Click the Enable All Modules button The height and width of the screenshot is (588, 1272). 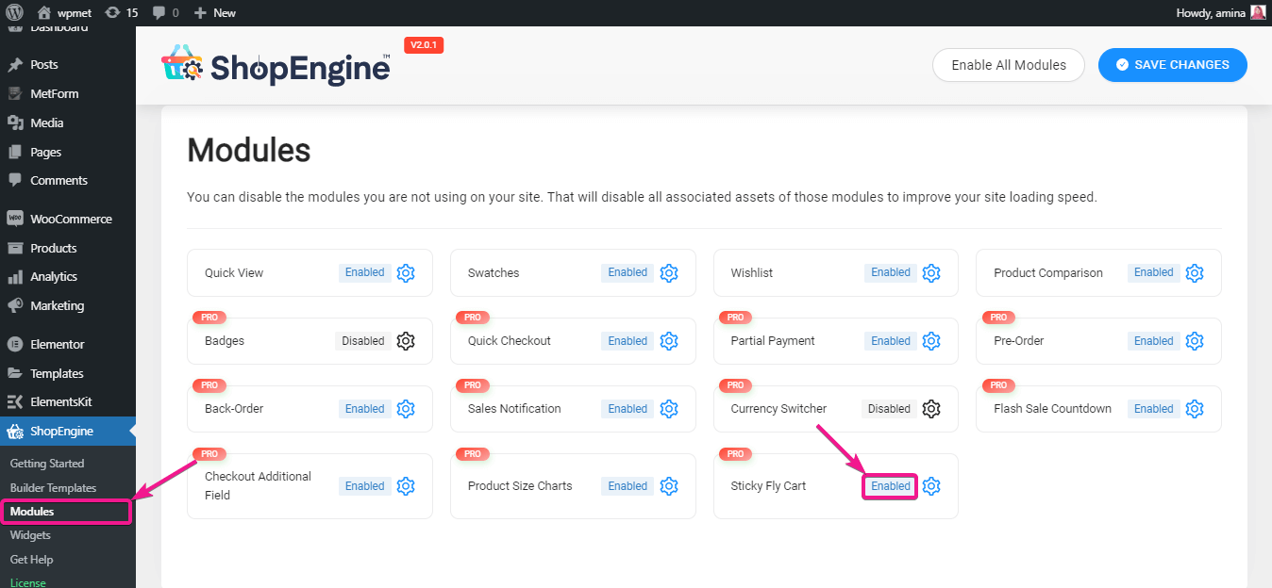coord(1009,65)
